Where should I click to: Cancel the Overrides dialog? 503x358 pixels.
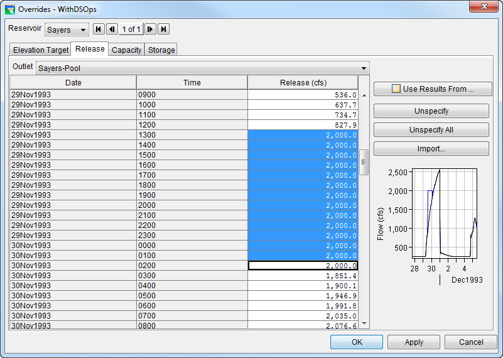471,342
